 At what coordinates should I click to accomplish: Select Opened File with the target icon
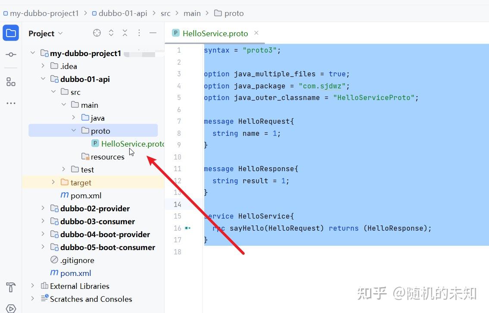pyautogui.click(x=97, y=32)
